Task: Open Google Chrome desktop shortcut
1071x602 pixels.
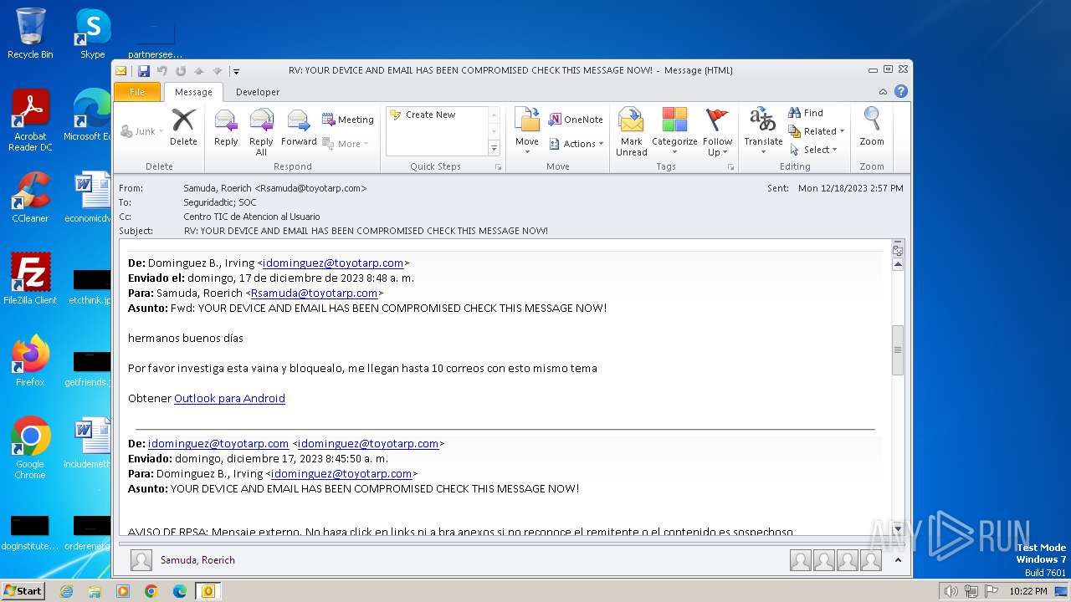Action: click(x=30, y=448)
